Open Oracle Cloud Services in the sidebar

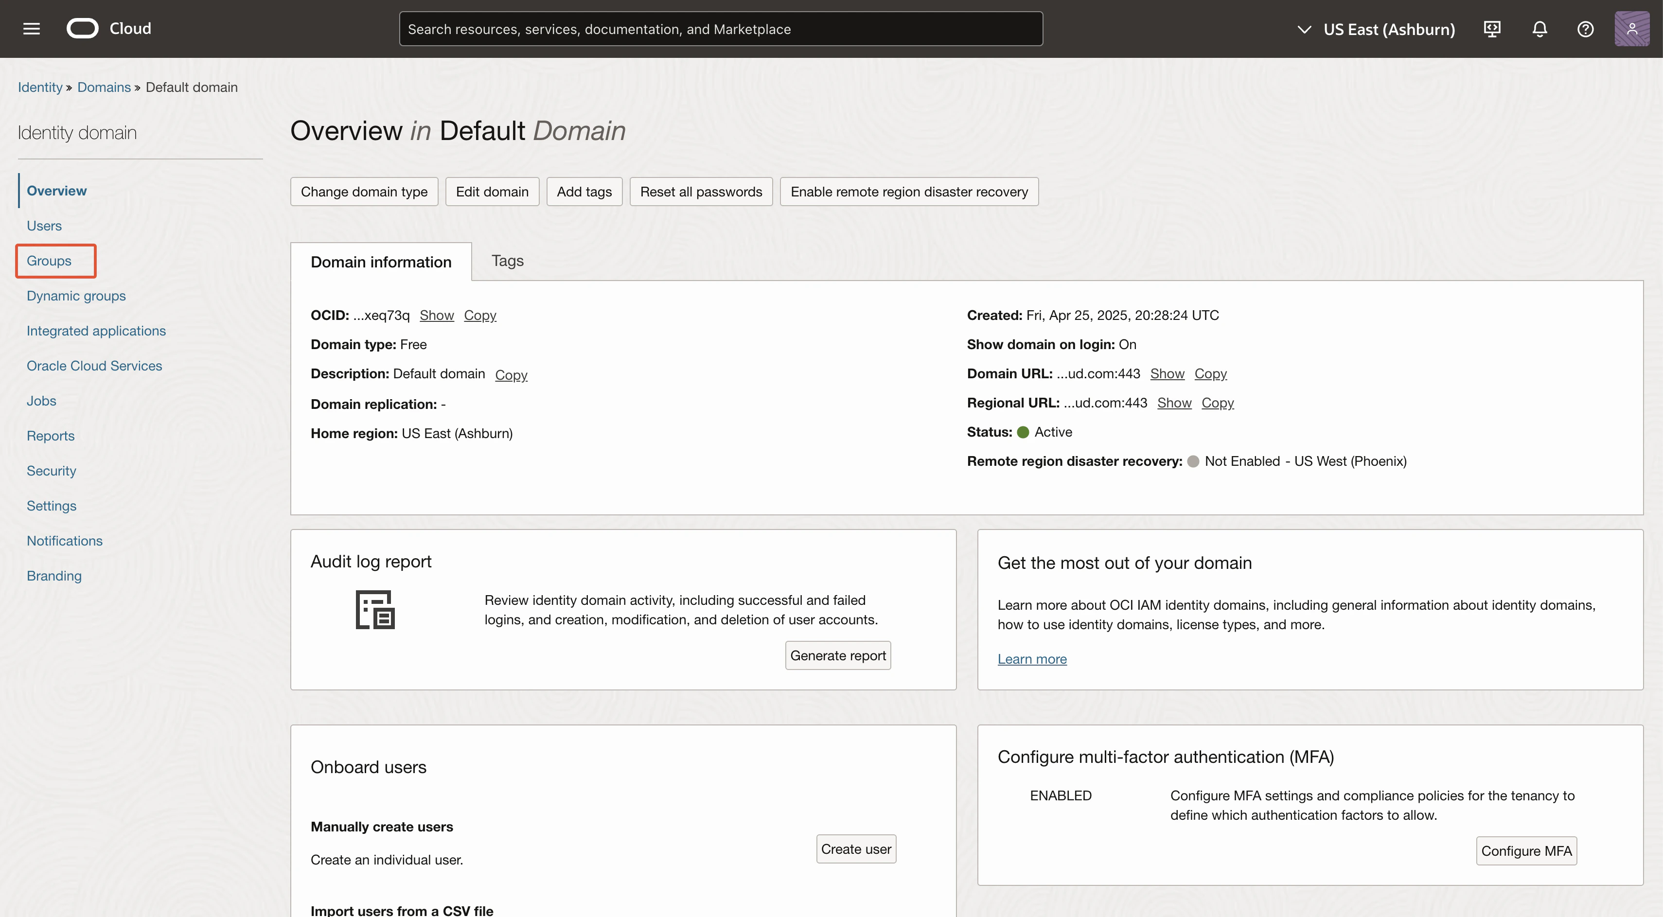(94, 366)
